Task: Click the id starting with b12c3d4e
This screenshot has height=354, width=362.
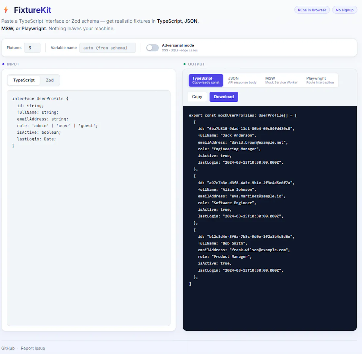Action: point(246,237)
